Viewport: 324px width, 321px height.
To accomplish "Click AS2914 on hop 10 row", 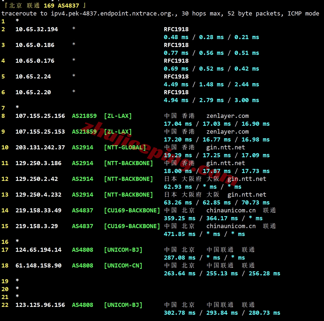I will coord(82,147).
